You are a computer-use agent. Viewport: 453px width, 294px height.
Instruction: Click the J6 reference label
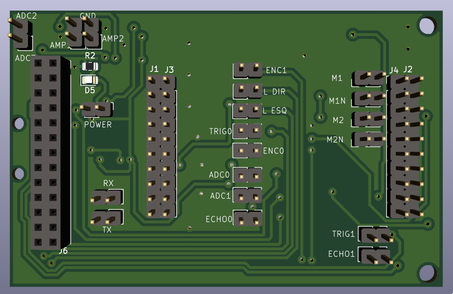tap(63, 251)
